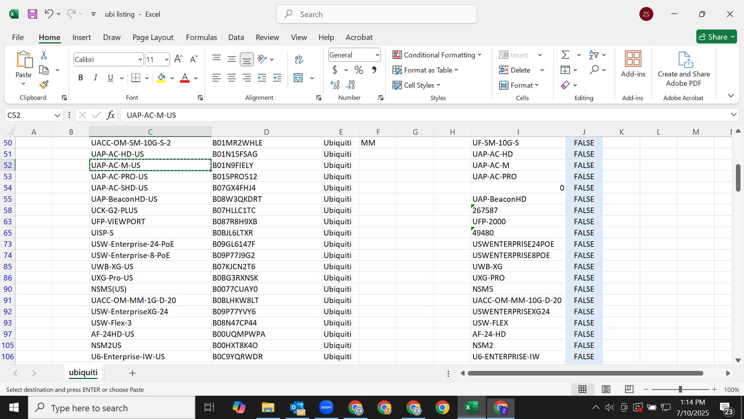Add a new sheet with plus button
Screen dimensions: 744x419
click(133, 373)
